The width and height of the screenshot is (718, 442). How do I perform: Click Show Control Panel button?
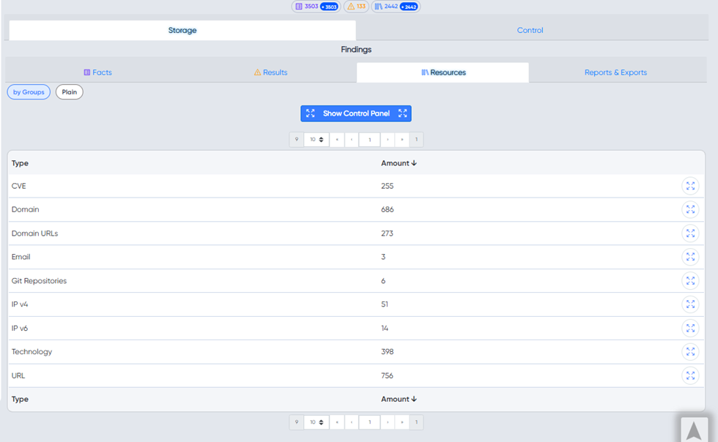click(356, 113)
